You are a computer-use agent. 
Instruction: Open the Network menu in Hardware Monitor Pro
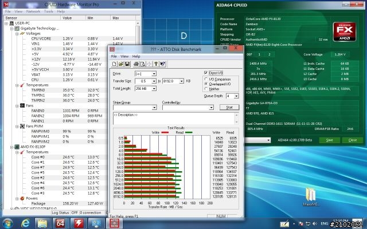(x=33, y=11)
